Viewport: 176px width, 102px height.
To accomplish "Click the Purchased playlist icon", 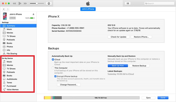I will (x=4, y=86).
